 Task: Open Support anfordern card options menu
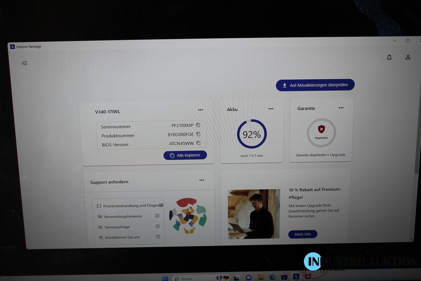[202, 181]
